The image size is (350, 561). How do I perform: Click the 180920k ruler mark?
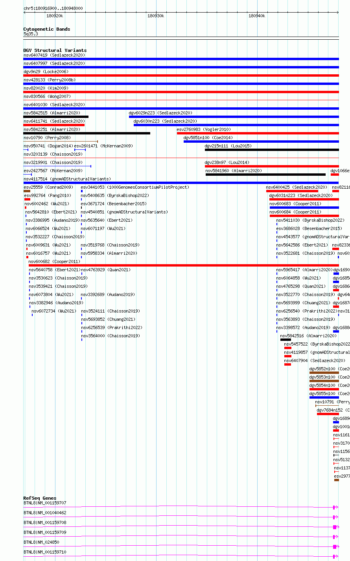(55, 16)
